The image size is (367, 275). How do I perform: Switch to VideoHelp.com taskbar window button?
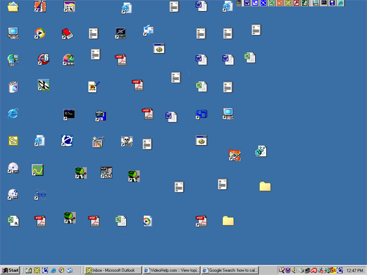[171, 270]
